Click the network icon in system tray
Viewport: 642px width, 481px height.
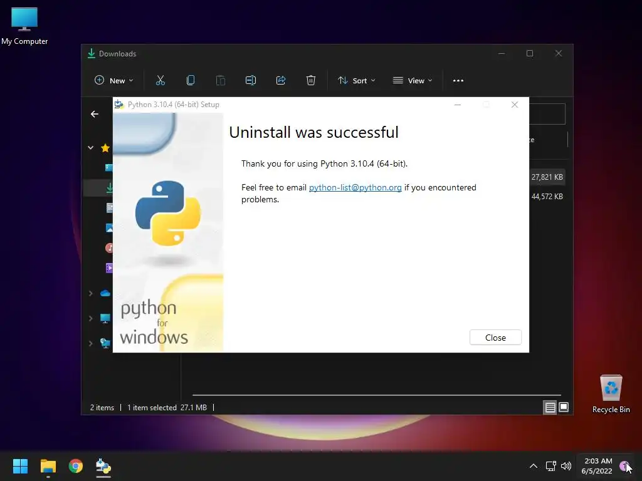tap(550, 466)
